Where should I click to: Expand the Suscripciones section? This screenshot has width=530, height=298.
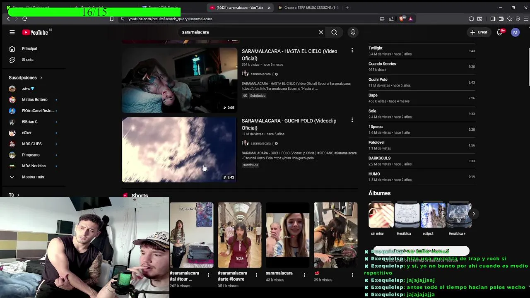tap(26, 77)
